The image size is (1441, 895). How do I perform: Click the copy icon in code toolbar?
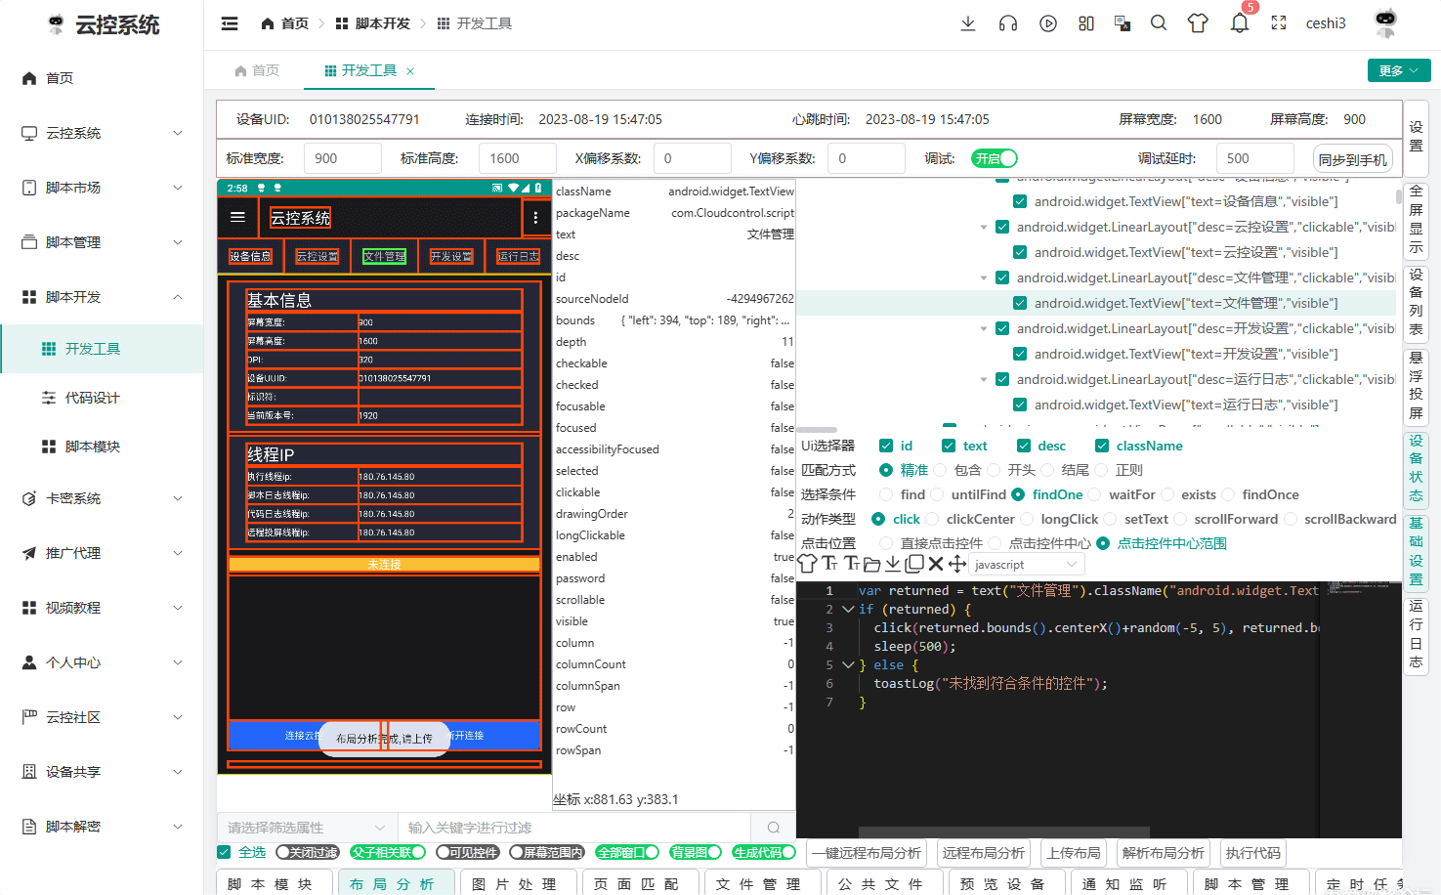click(x=914, y=564)
